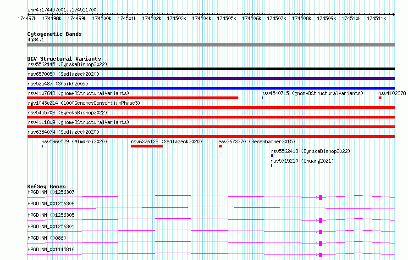Viewport: 408px width, 260px height.
Task: Click the DGV Structural Variants track title
Action: click(x=64, y=59)
